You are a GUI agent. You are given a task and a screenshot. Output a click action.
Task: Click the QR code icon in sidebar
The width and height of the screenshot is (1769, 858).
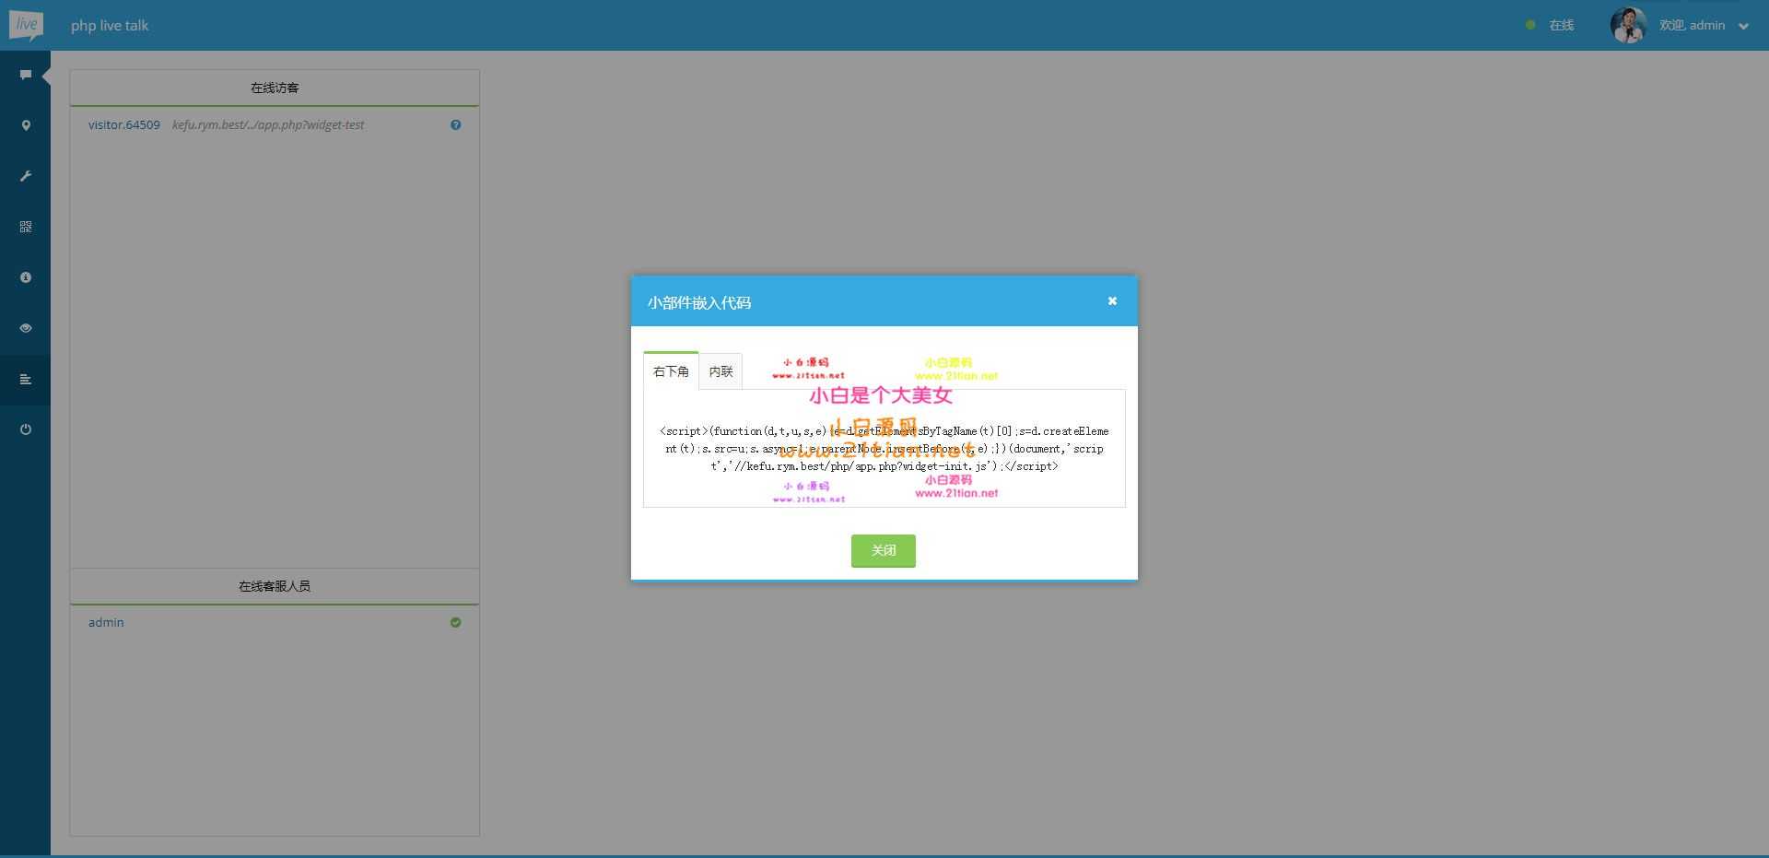(26, 227)
